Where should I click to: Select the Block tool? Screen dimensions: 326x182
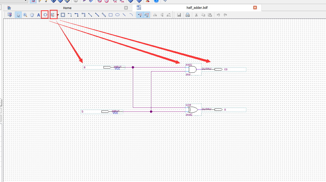point(63,15)
